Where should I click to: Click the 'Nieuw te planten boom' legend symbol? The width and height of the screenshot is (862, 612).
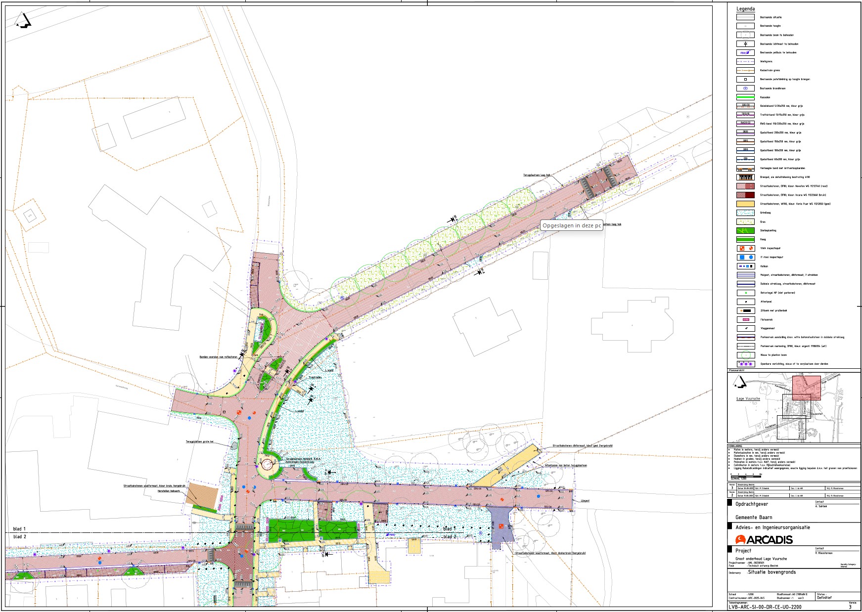[745, 355]
